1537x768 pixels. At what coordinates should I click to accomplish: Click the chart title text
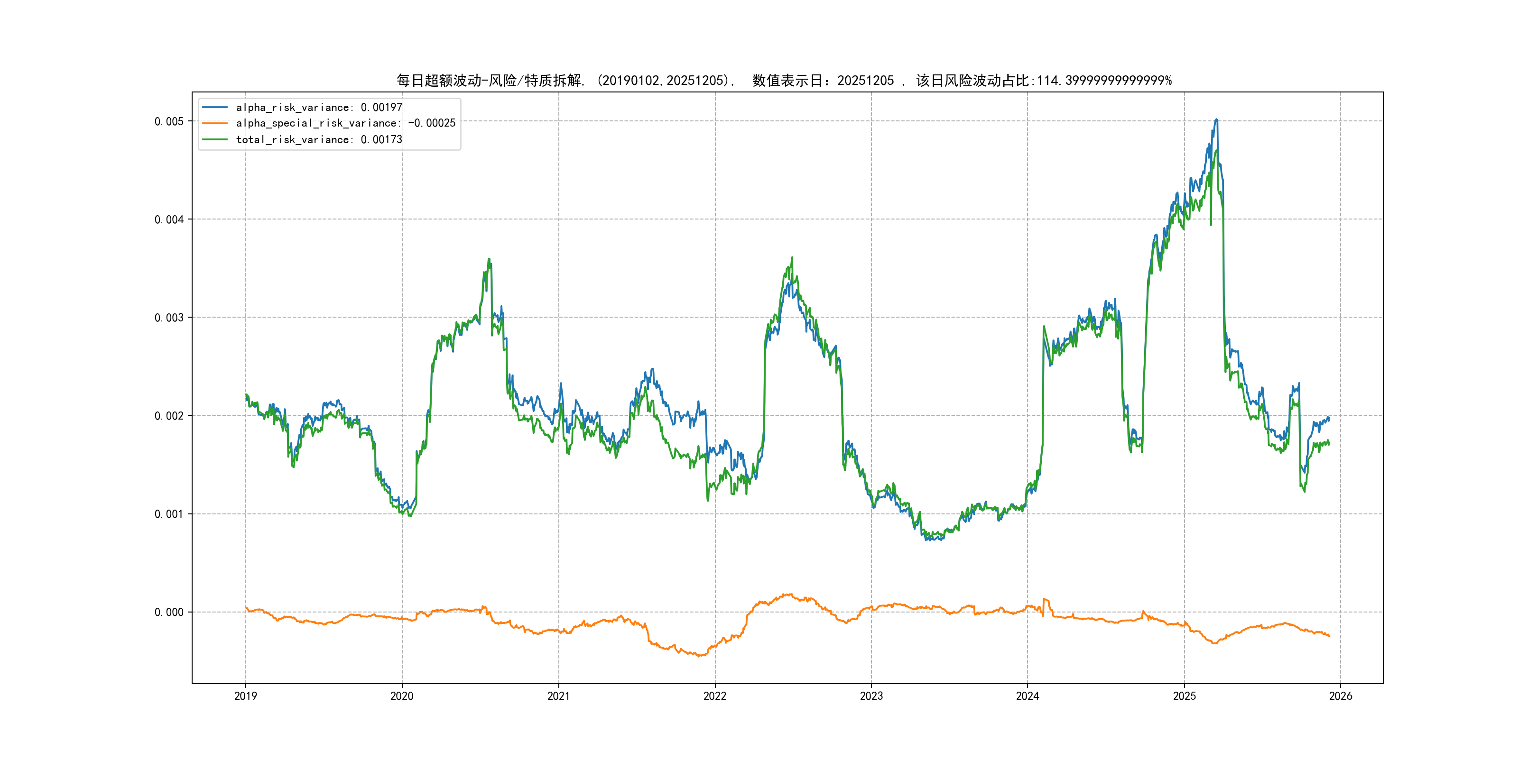tap(784, 81)
